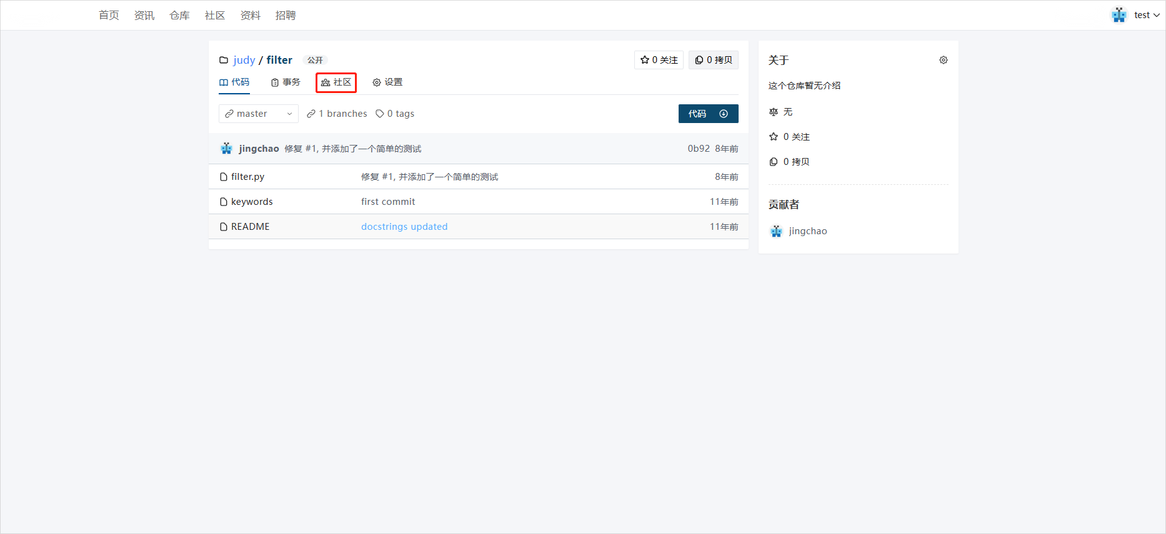Click the settings gear in About panel
Screen dimensions: 1166x534
click(943, 60)
